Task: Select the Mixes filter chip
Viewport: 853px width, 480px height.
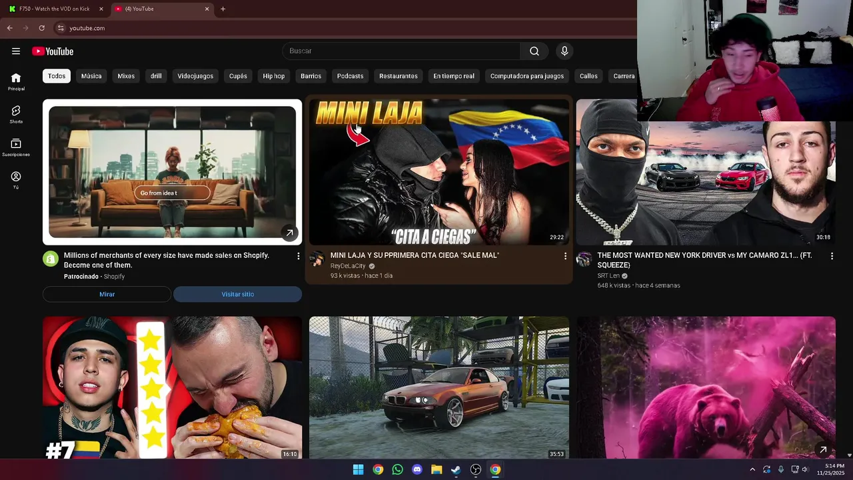Action: click(x=126, y=76)
